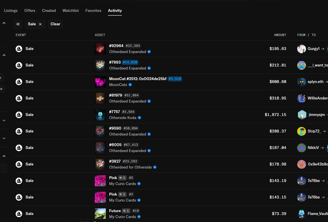Open the Offers tab
This screenshot has width=328, height=222.
[30, 10]
